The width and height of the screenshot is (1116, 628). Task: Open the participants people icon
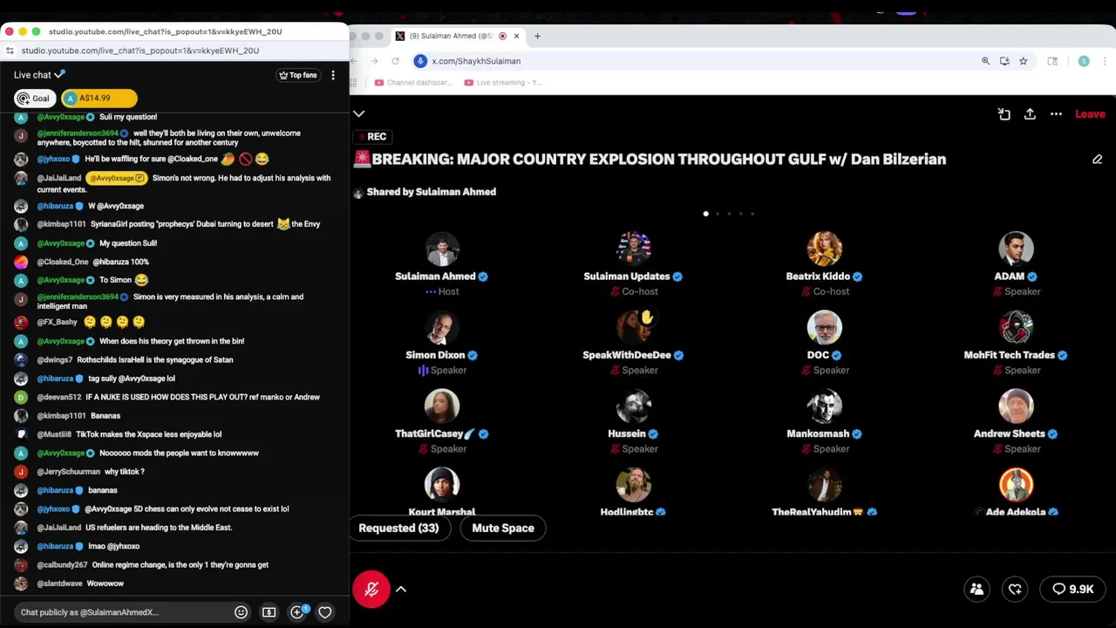(976, 590)
